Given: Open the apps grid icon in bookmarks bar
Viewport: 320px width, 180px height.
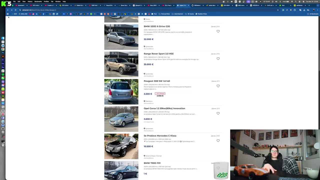Looking at the screenshot, I should point(7,14).
